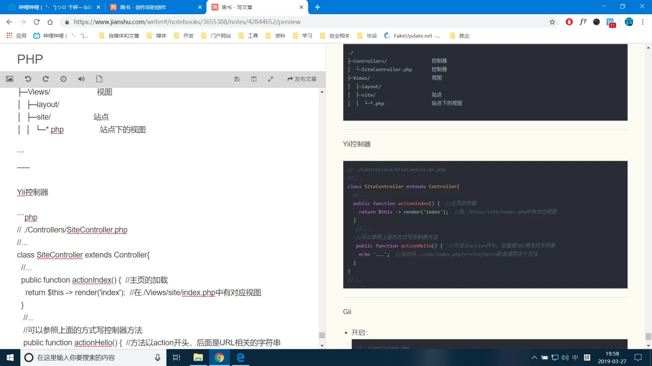The height and width of the screenshot is (366, 652).
Task: Expand the 资料 bookmark folder
Action: pyautogui.click(x=275, y=36)
